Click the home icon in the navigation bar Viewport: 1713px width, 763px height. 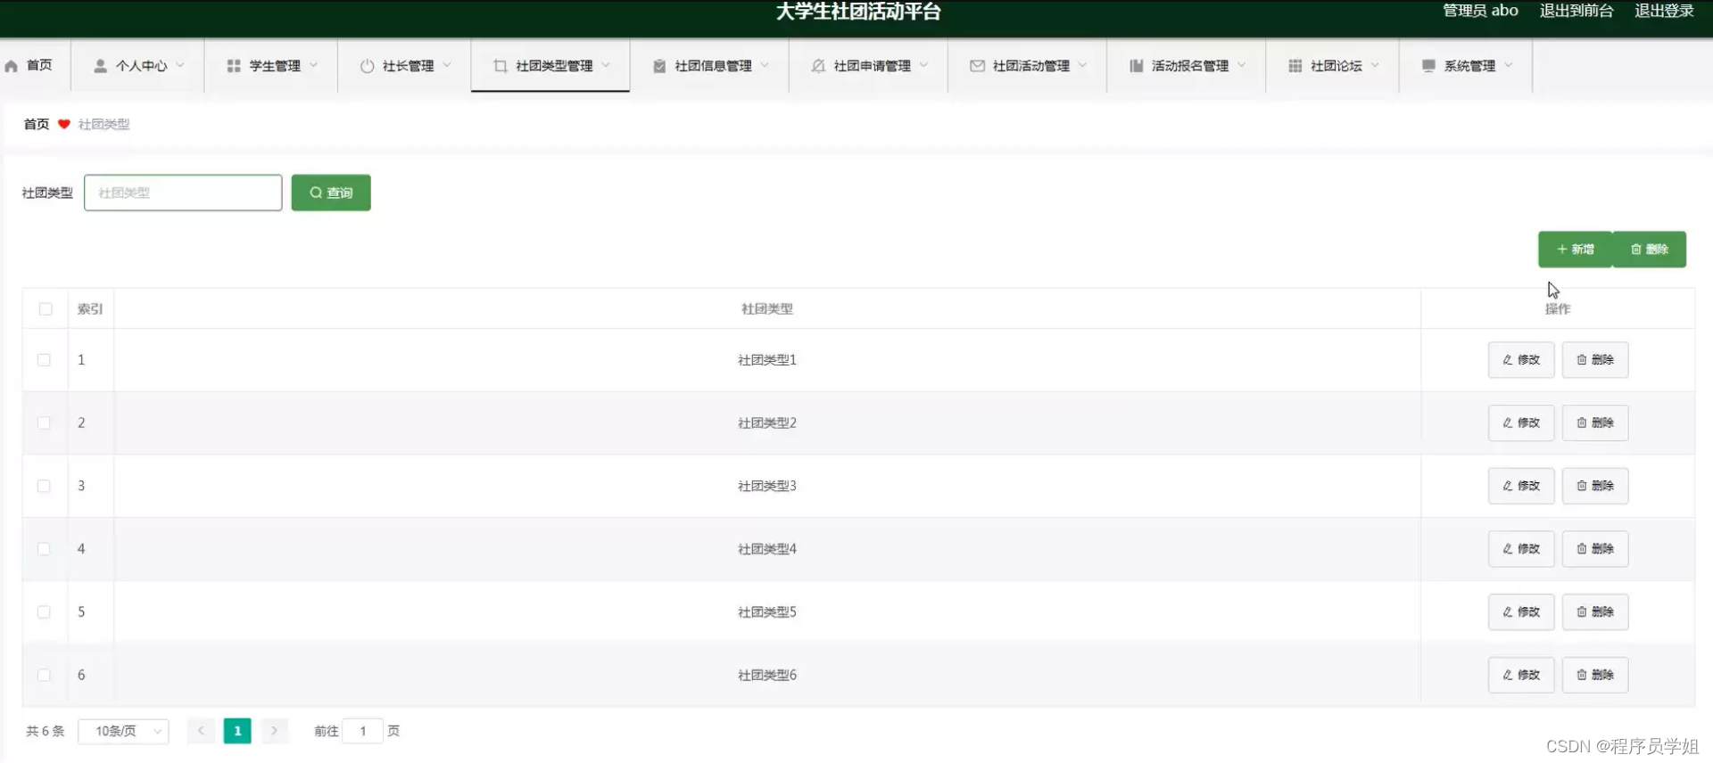(12, 66)
